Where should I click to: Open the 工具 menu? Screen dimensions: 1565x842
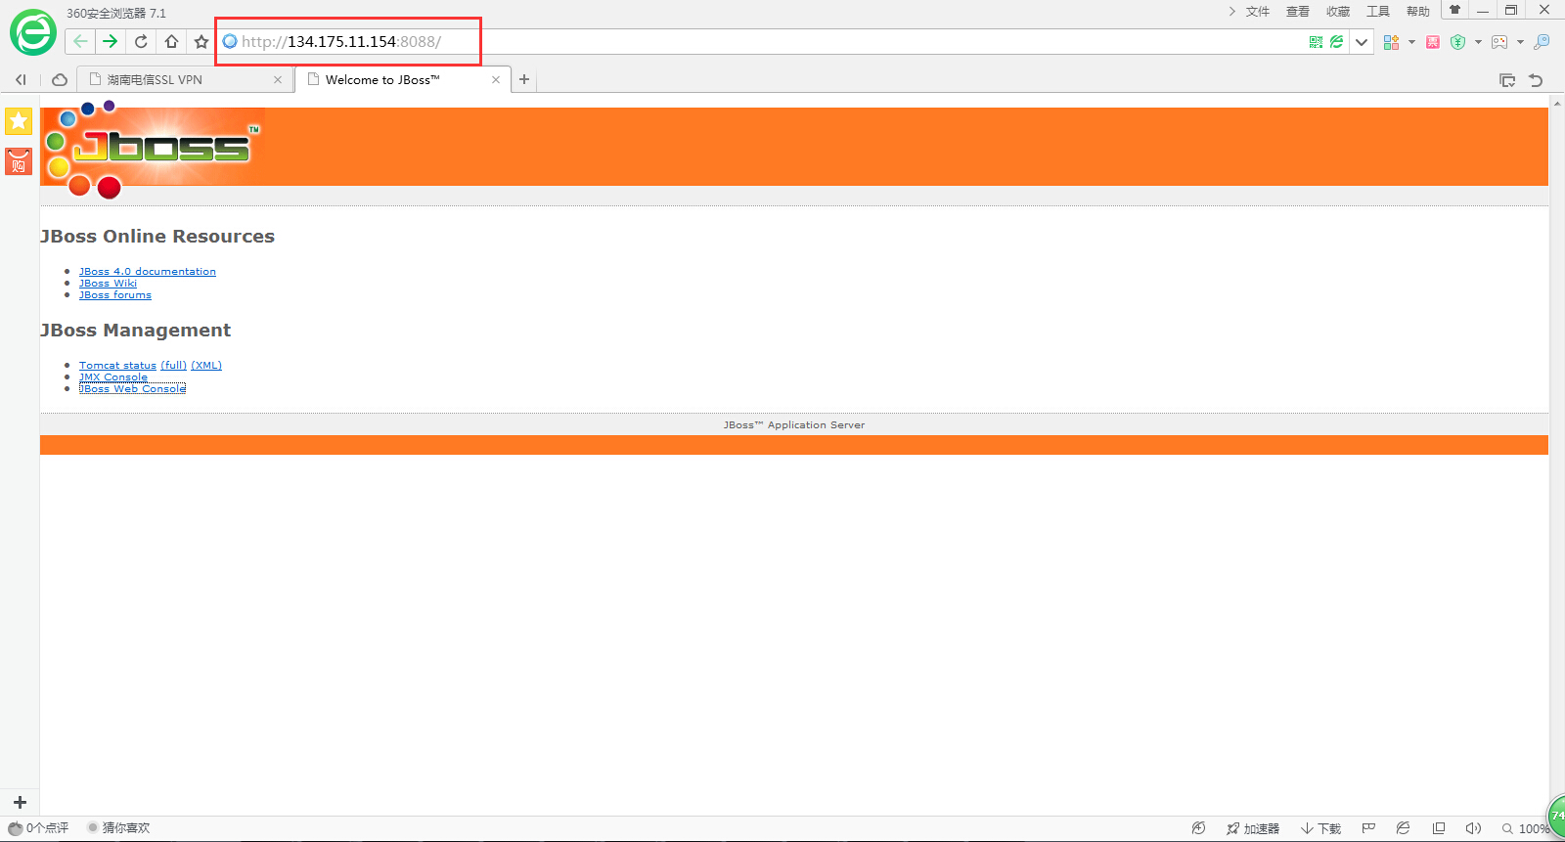1378,12
